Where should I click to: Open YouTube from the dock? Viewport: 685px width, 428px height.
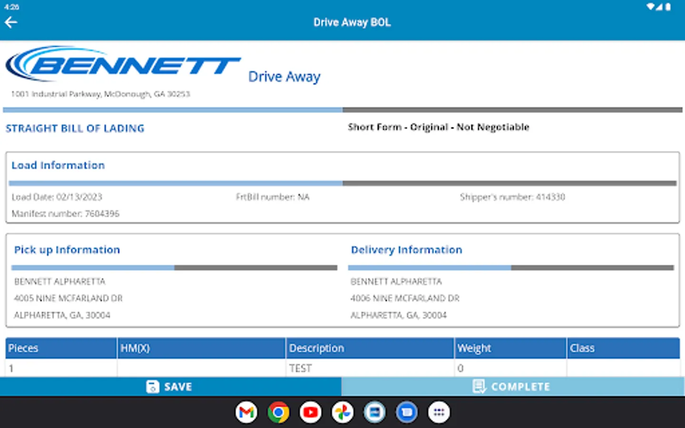tap(311, 412)
